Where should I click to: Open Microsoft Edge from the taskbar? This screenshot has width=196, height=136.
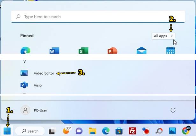click(106, 131)
